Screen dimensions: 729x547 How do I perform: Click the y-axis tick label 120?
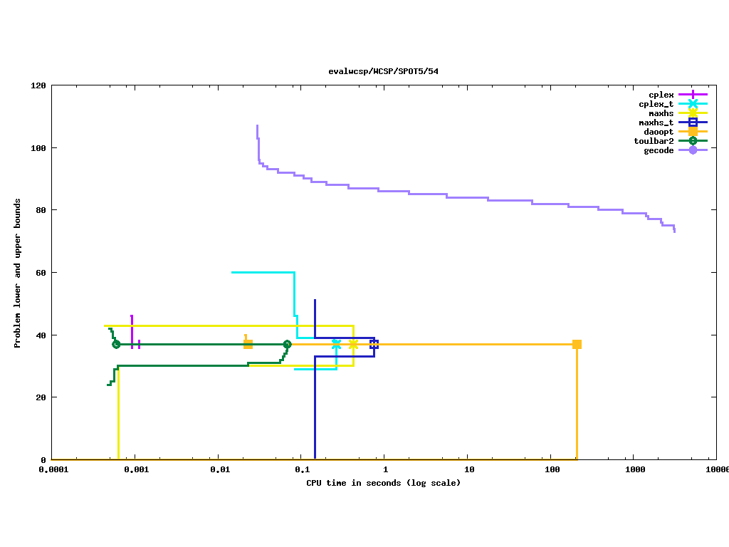click(x=38, y=85)
